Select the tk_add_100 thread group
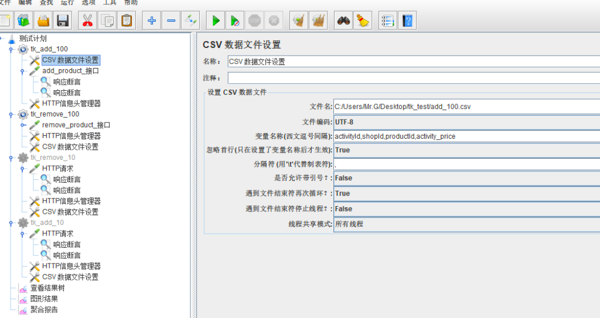Image resolution: width=600 pixels, height=318 pixels. [x=49, y=49]
